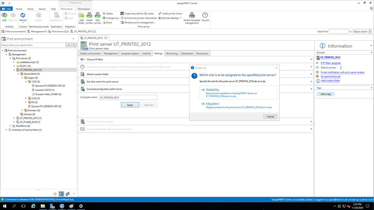Click search magnifier in Print environment panel
374x210 pixels.
[x=74, y=45]
